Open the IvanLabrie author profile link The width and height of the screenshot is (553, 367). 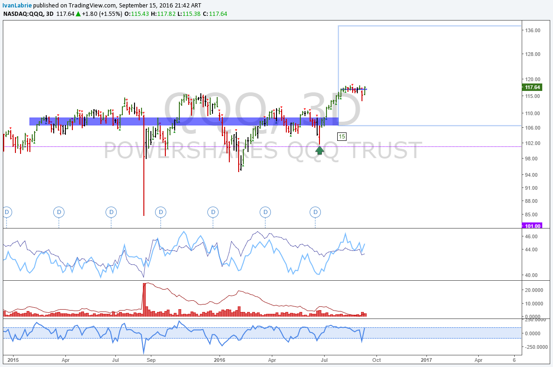pyautogui.click(x=17, y=5)
